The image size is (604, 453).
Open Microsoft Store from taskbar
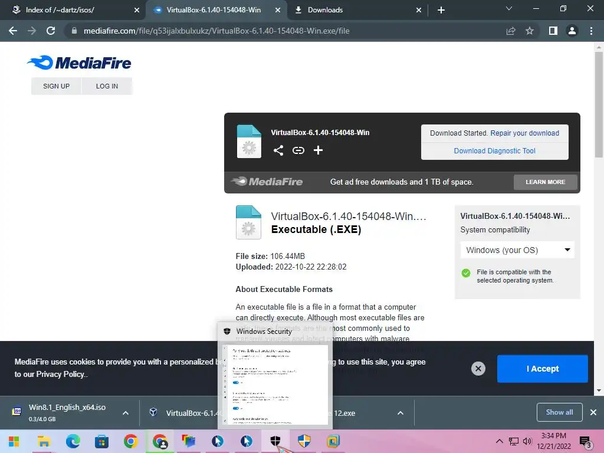(101, 441)
